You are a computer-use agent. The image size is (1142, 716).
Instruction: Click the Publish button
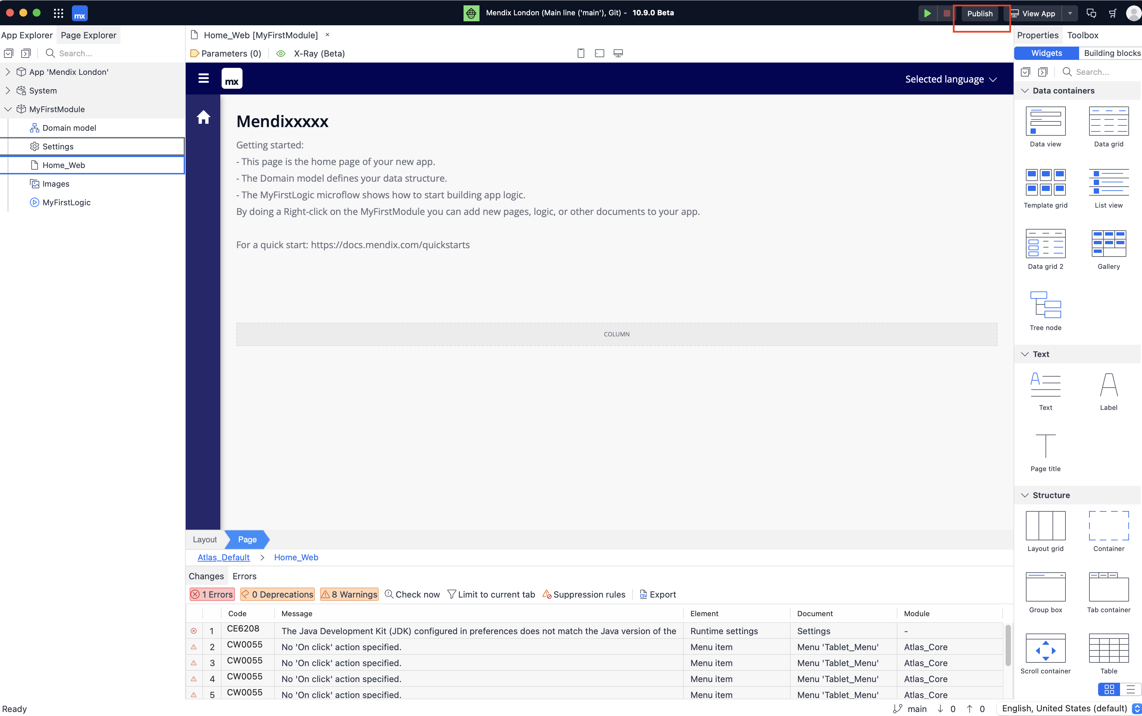tap(980, 13)
